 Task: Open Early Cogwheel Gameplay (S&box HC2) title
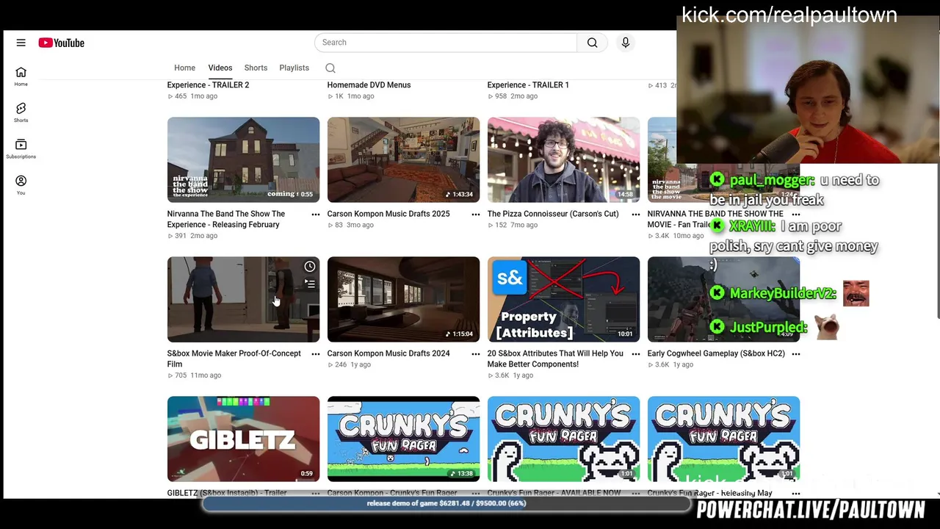[716, 353]
